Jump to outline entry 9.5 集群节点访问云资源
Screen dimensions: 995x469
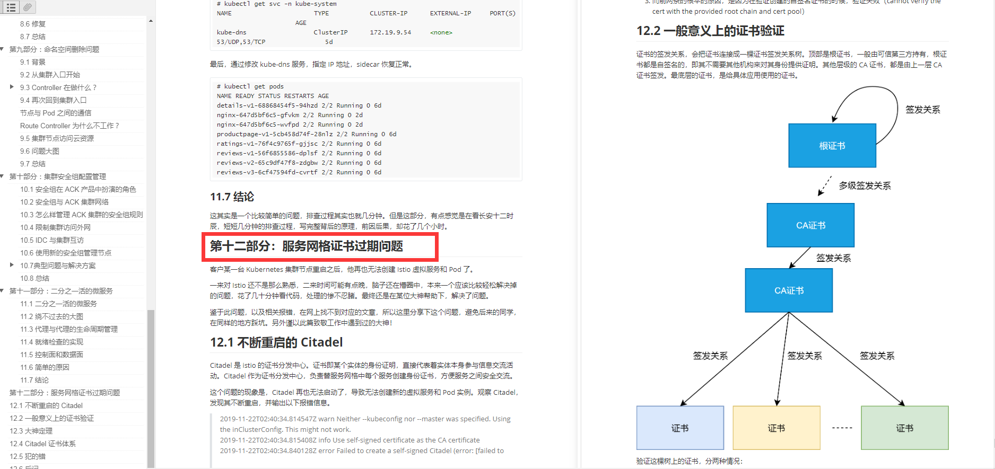(x=57, y=138)
